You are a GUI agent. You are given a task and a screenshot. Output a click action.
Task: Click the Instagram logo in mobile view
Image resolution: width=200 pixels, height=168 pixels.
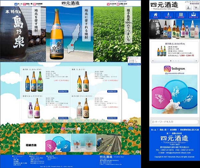click(x=174, y=69)
